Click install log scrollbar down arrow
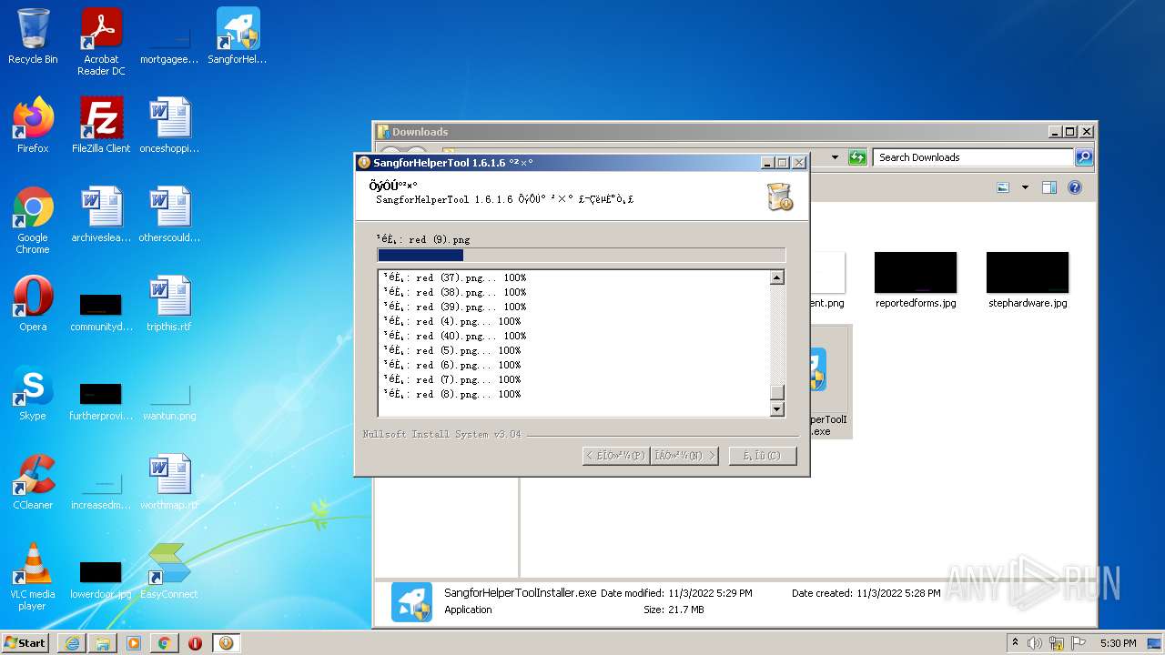 [x=776, y=409]
